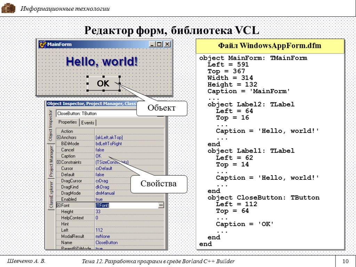Click the slide number 10
Image resolution: width=356 pixels, height=267 pixels.
[345, 261]
